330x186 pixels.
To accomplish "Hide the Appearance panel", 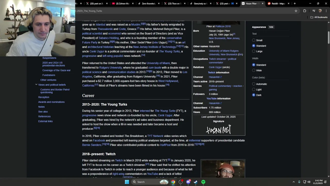I will coord(271,27).
